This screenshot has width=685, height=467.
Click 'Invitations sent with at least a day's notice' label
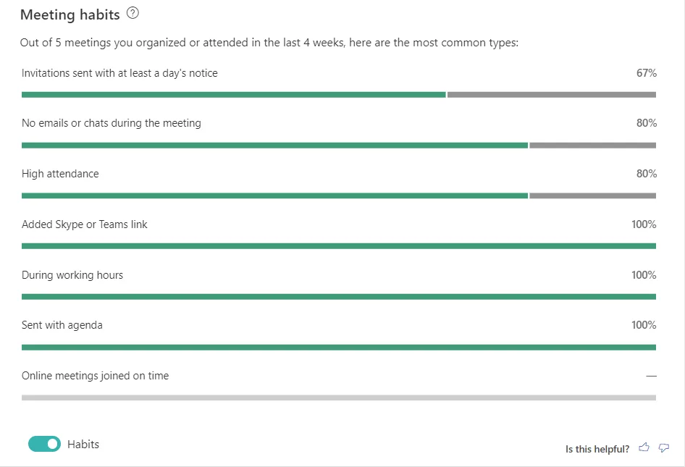119,73
